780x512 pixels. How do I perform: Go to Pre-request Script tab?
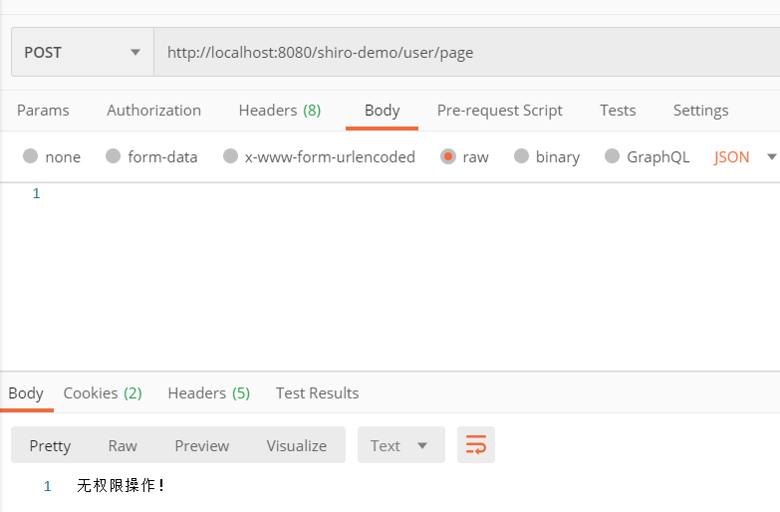point(499,111)
